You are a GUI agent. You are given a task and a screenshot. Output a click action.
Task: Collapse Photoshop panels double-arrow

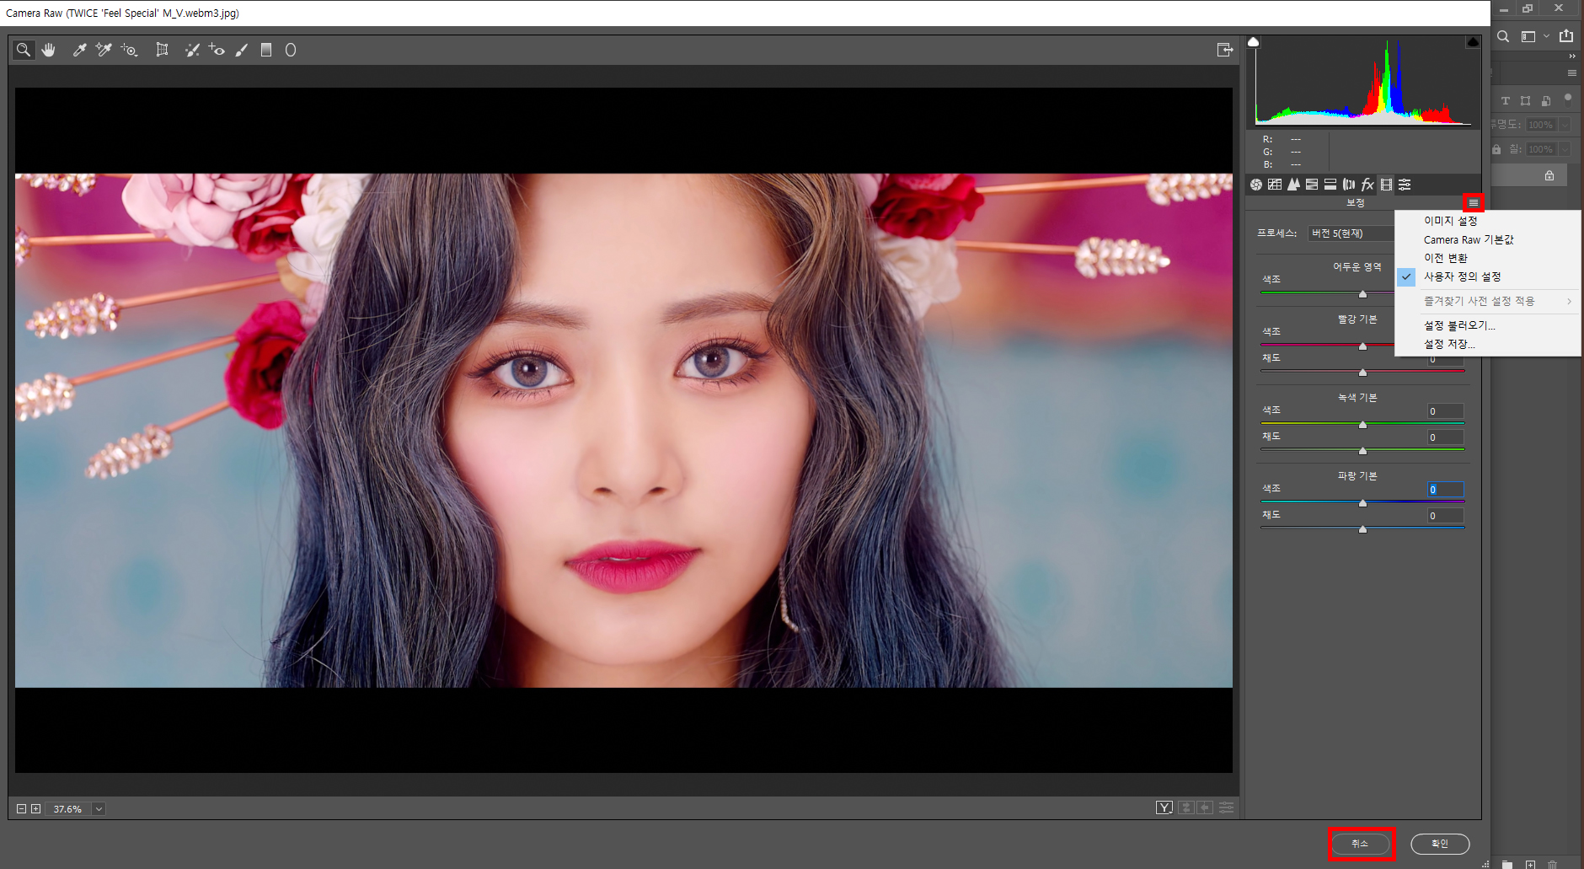(x=1572, y=56)
